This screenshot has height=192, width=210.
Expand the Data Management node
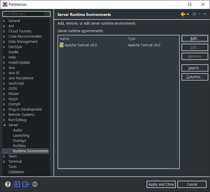4,42
